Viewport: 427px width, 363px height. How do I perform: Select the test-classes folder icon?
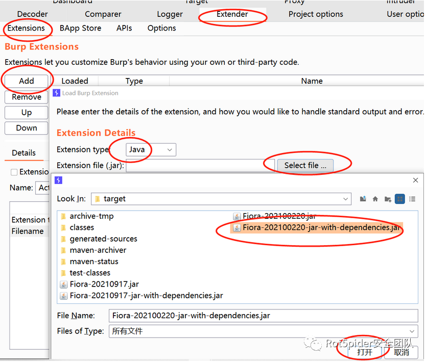tap(63, 273)
